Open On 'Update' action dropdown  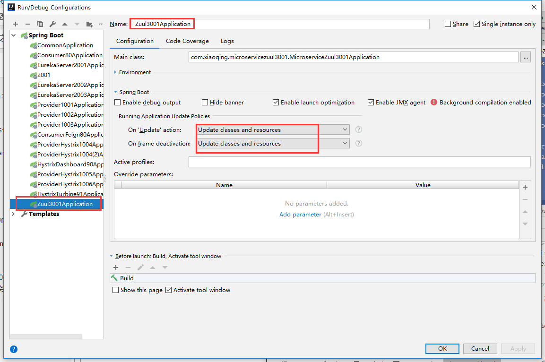pos(273,129)
